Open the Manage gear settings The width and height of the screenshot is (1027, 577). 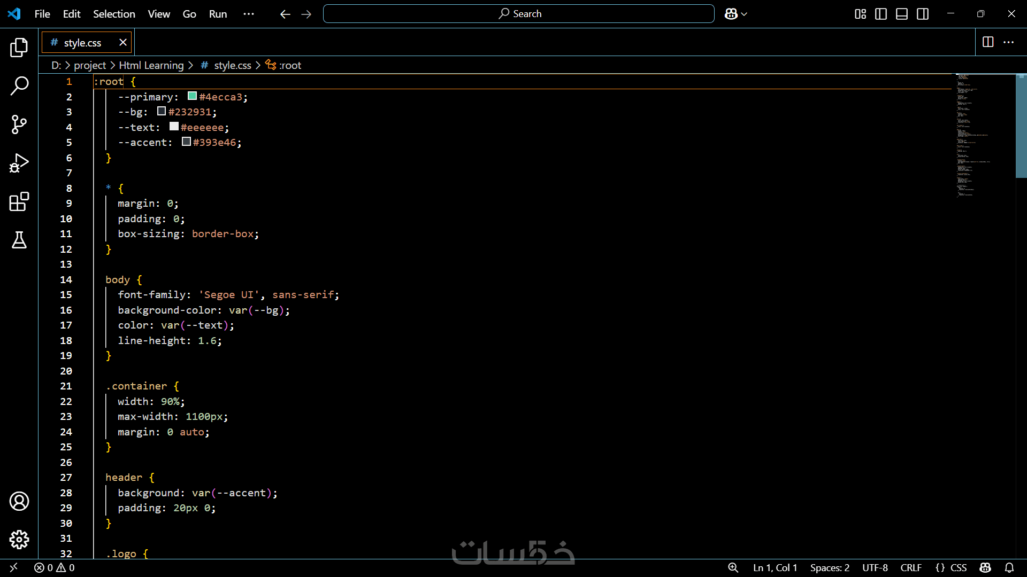(19, 540)
